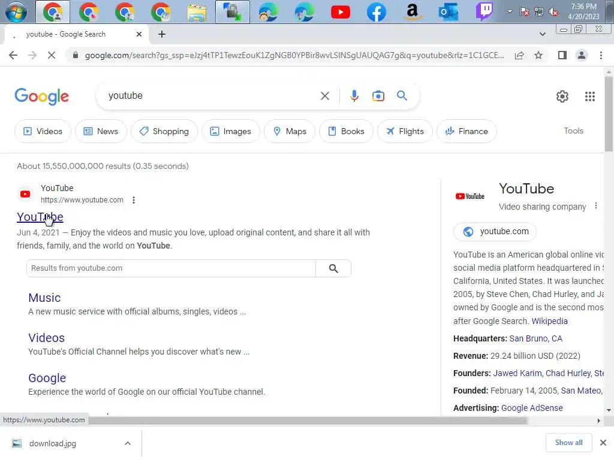This screenshot has height=460, width=614.
Task: Open YouTube from the taskbar
Action: pos(341,12)
